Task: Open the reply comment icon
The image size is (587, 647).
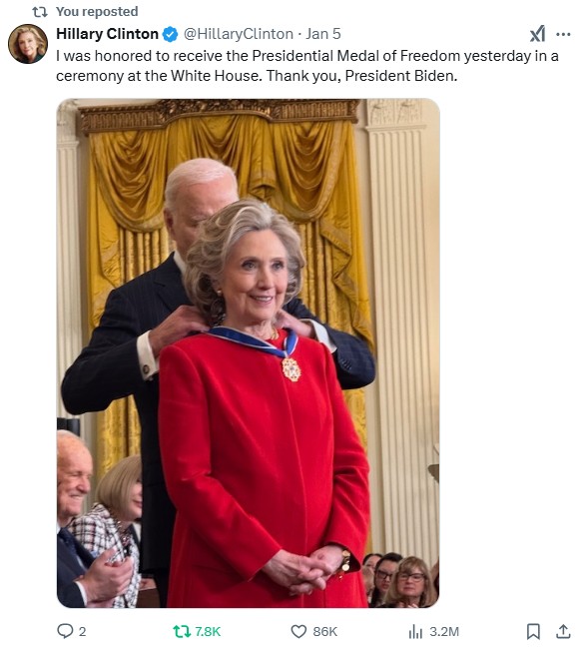Action: coord(65,631)
